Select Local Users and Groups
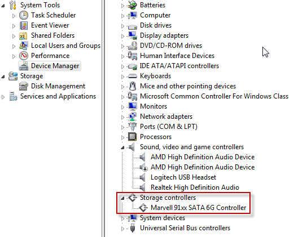294x237 pixels. click(65, 46)
